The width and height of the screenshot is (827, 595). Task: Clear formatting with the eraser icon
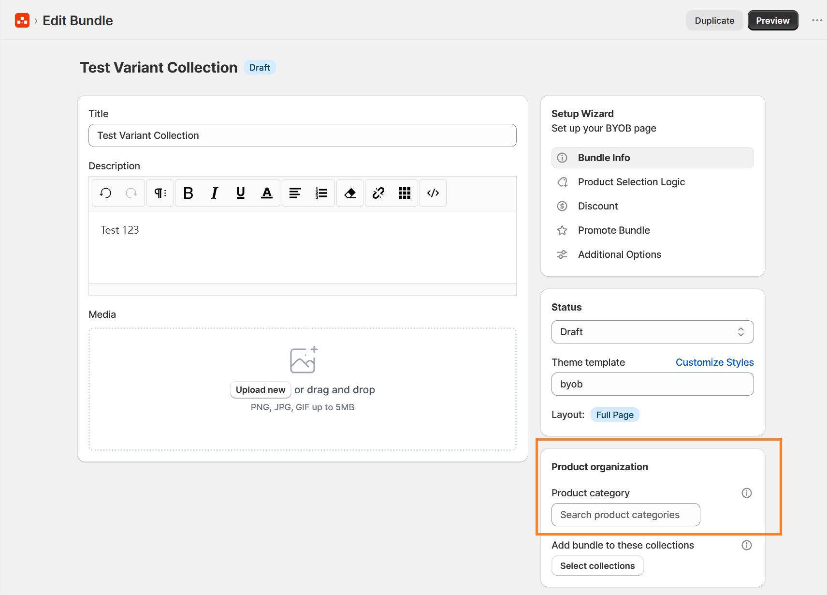pyautogui.click(x=350, y=193)
